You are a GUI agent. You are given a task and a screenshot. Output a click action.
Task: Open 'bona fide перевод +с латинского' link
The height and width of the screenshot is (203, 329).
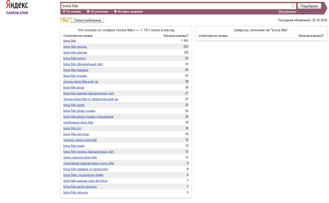click(86, 169)
